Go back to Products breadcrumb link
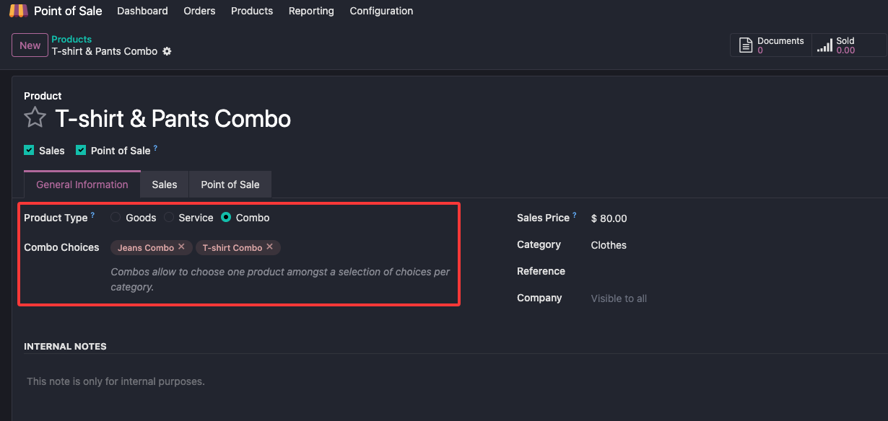 71,39
